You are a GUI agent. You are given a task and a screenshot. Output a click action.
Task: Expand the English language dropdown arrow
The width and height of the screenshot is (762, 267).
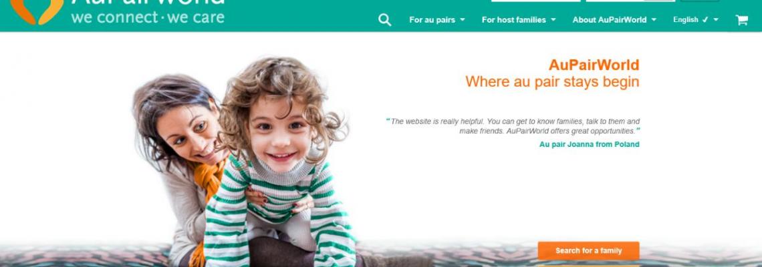716,20
